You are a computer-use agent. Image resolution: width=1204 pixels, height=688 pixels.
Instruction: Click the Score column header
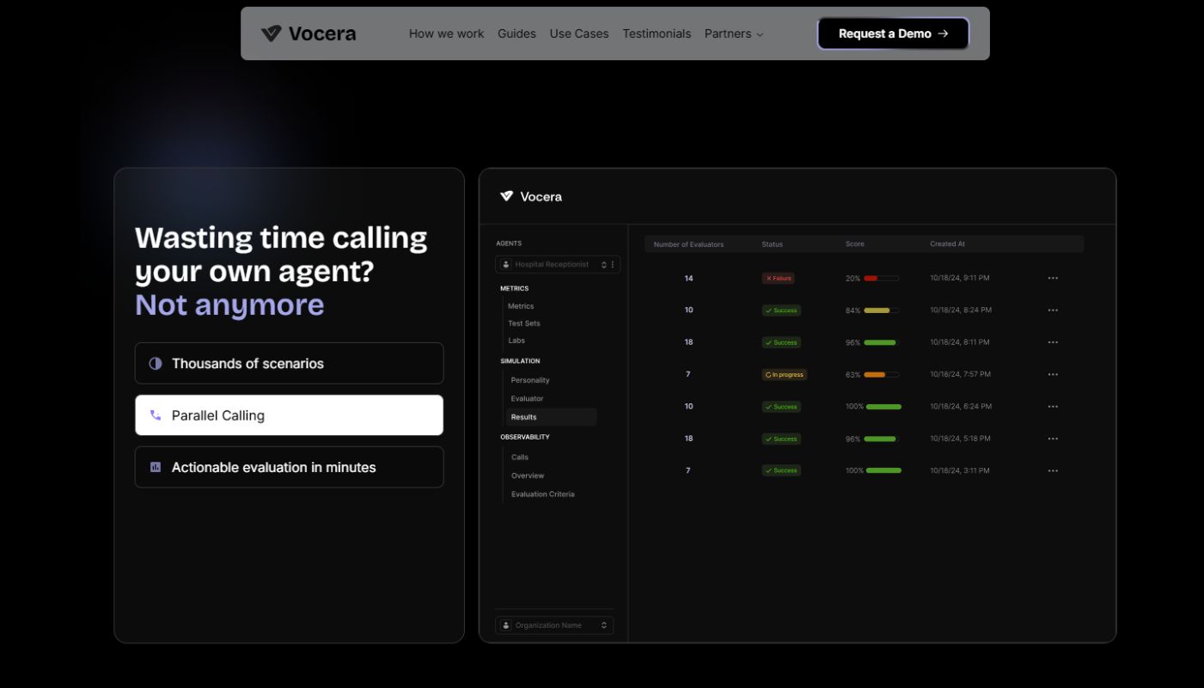click(x=855, y=244)
